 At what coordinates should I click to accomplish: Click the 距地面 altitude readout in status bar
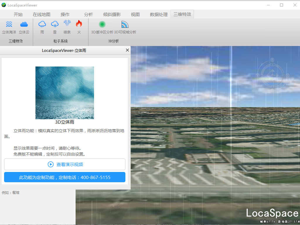289,221
